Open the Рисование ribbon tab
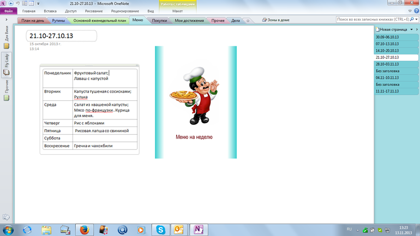420x236 pixels. click(93, 11)
